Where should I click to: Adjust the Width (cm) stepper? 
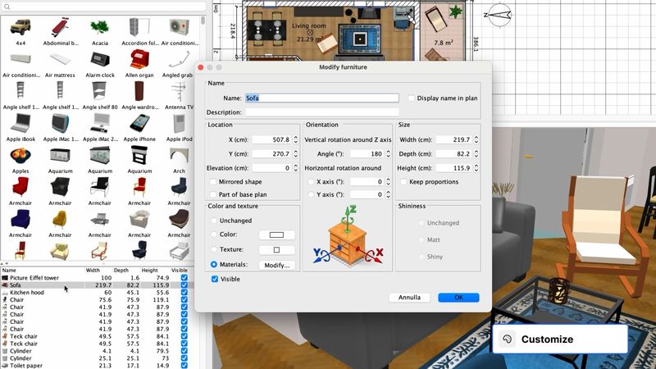(x=476, y=139)
